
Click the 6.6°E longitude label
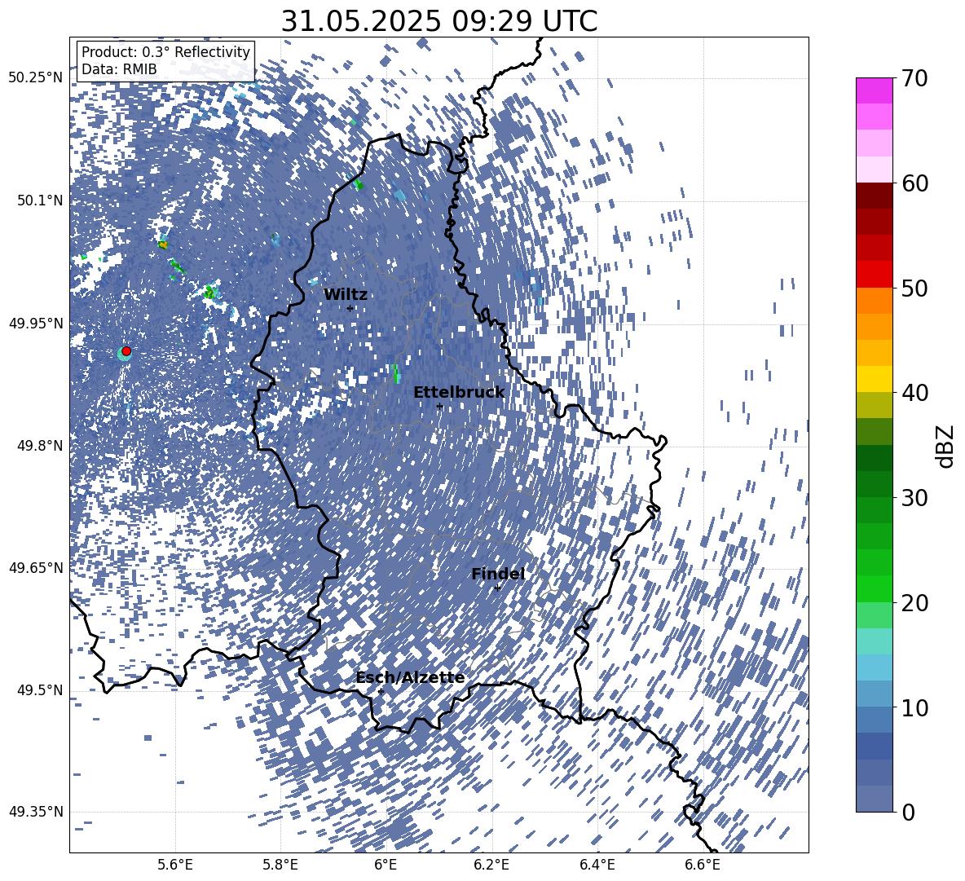[703, 865]
